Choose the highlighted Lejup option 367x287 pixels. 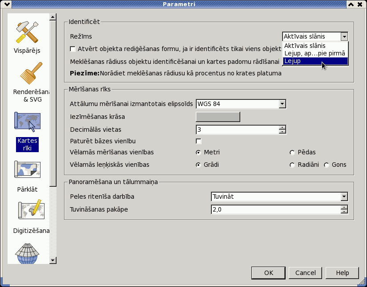(x=315, y=61)
